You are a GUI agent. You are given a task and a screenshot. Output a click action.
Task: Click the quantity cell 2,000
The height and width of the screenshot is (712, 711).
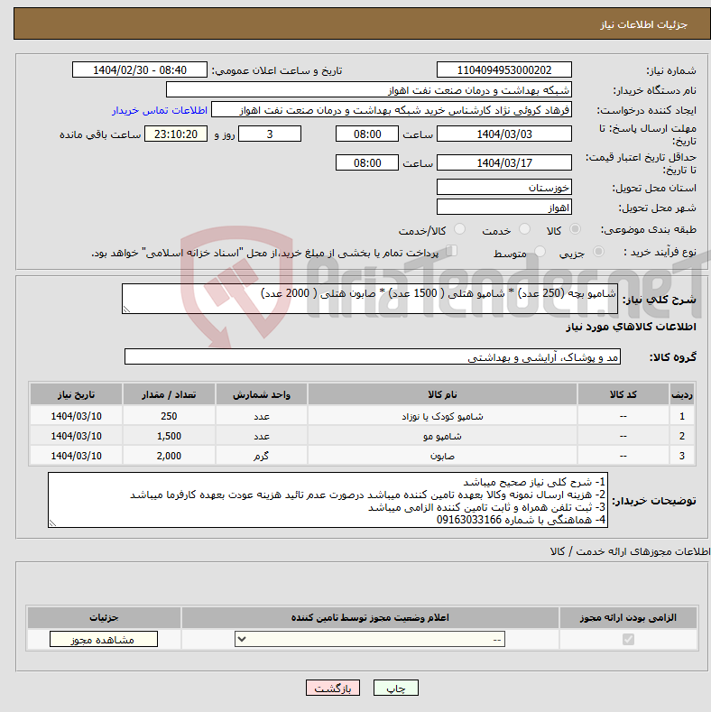click(x=169, y=456)
